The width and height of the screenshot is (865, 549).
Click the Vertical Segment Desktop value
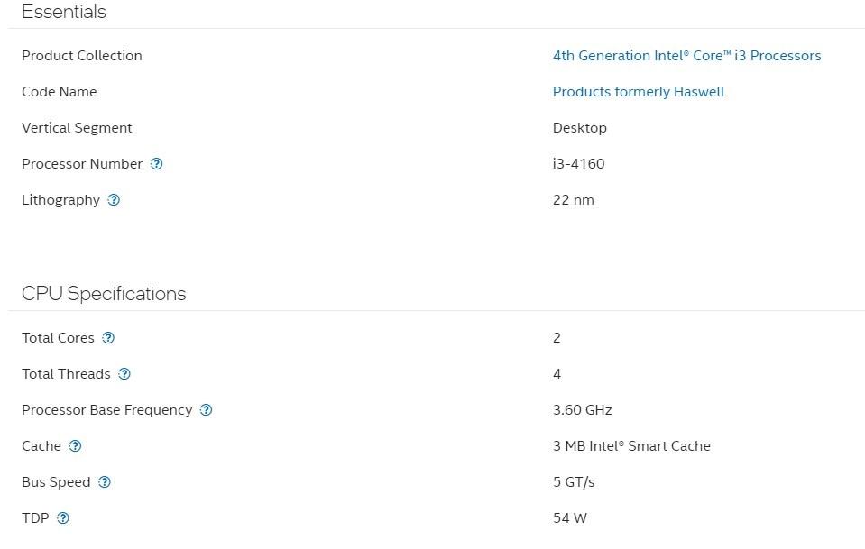579,128
